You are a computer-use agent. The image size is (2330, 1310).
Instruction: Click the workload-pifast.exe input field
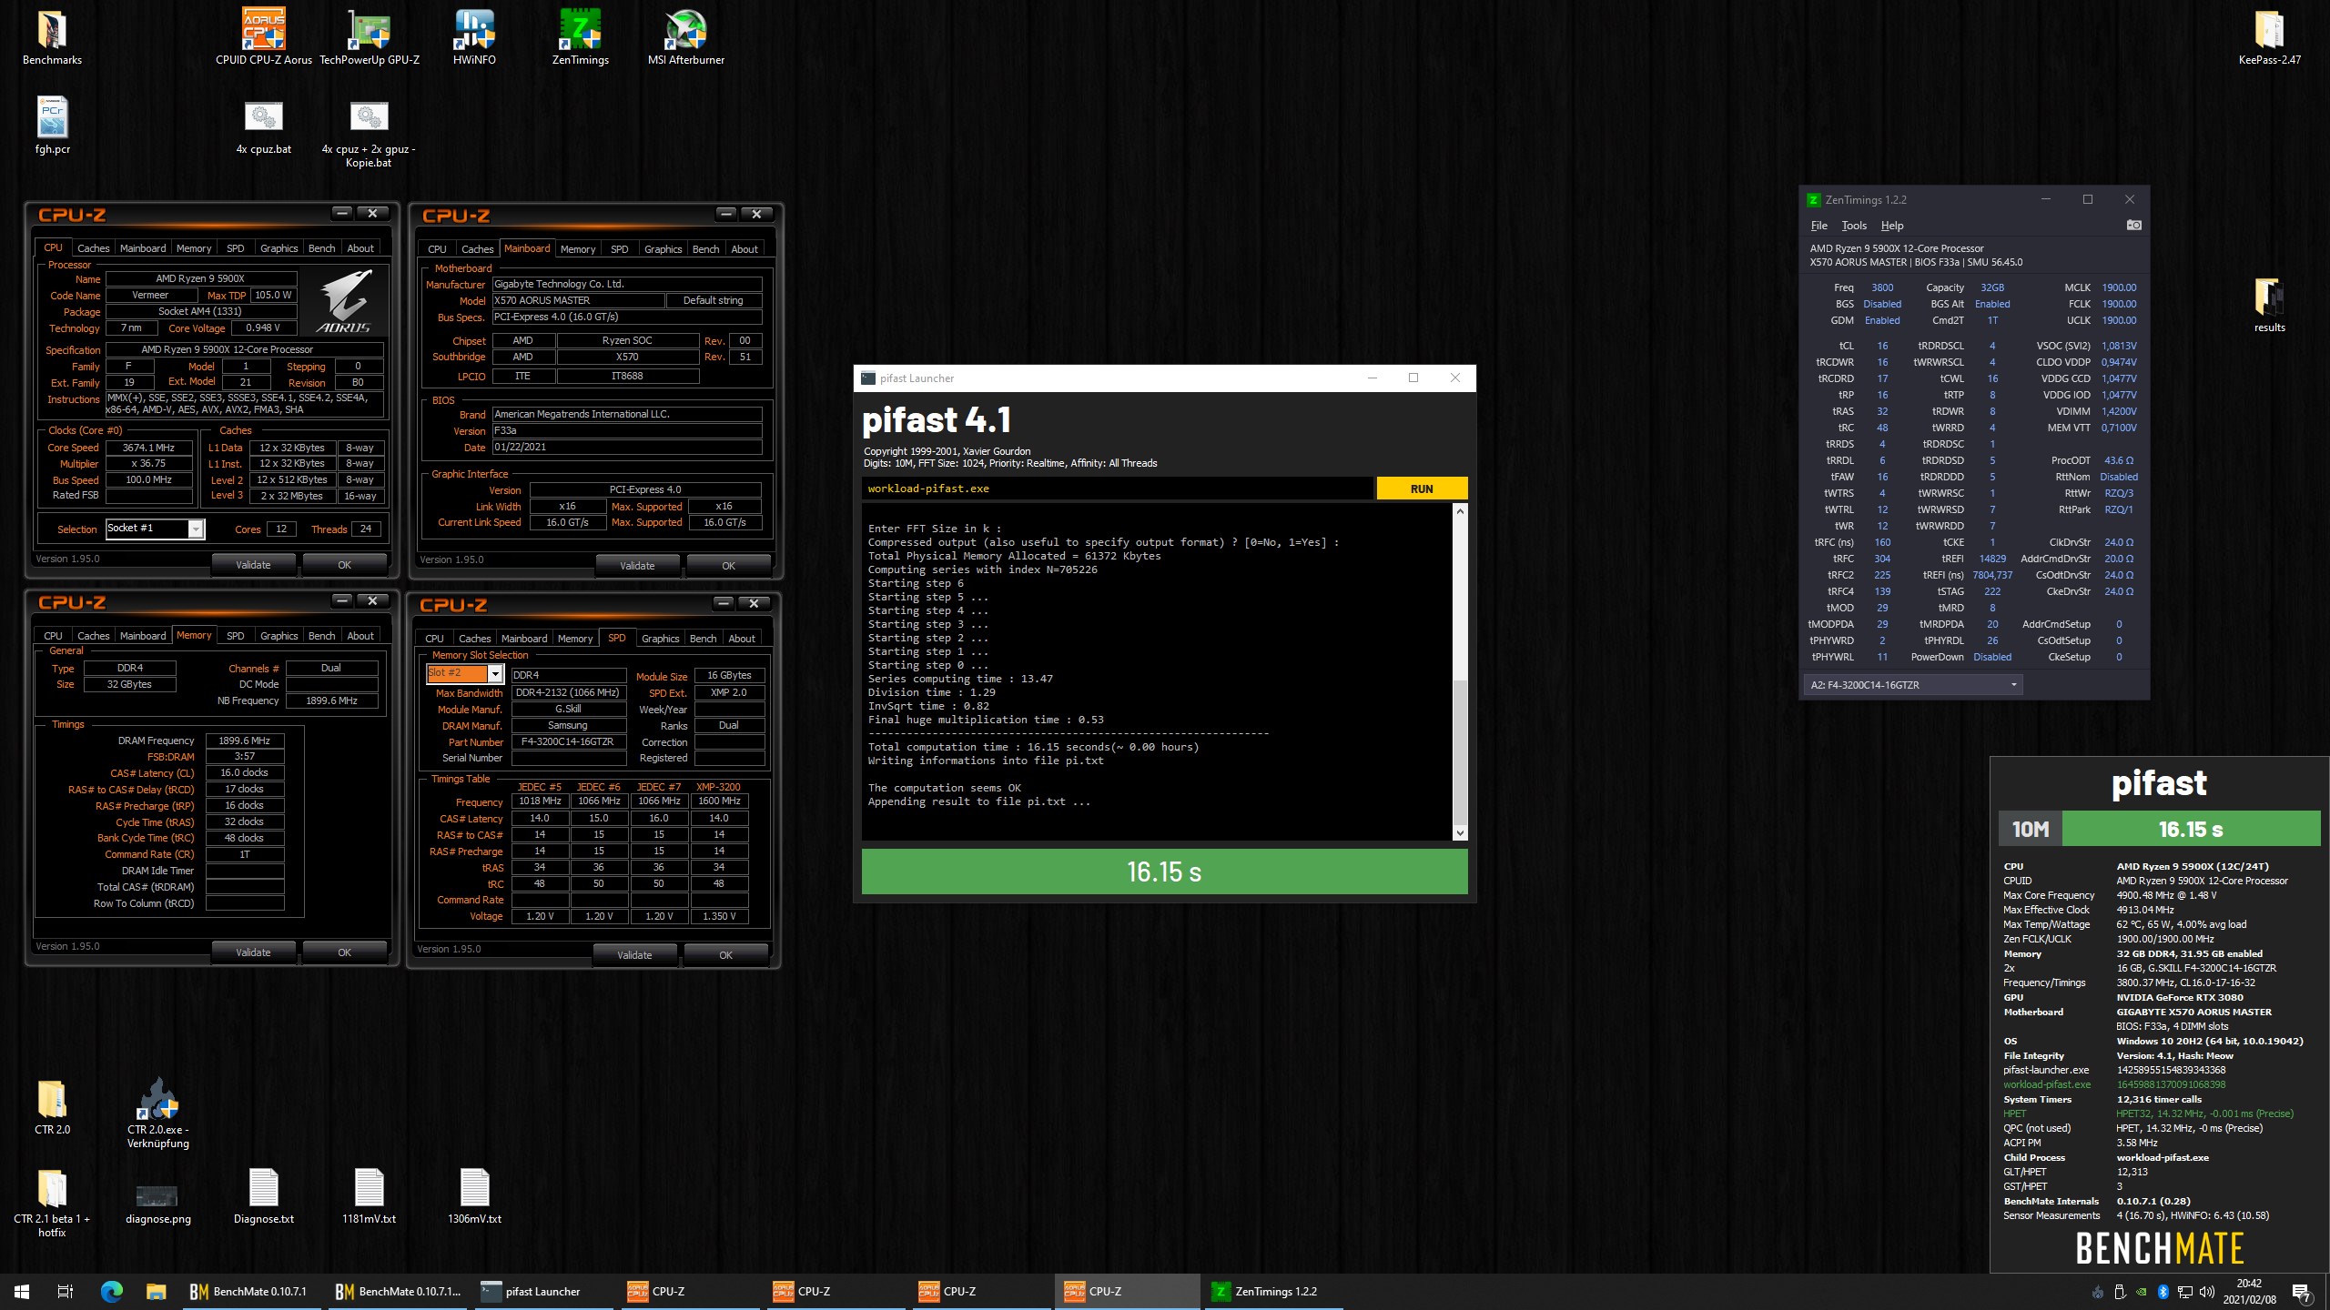[x=1117, y=489]
